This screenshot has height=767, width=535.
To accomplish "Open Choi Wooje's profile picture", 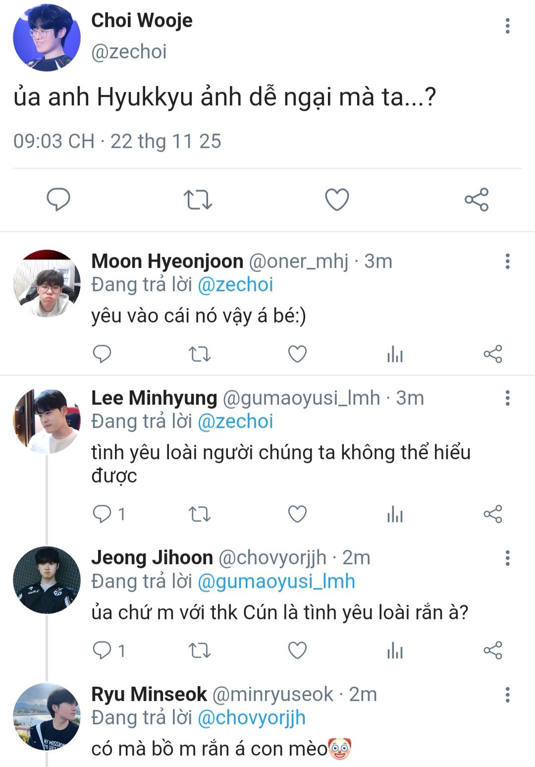I will (x=47, y=38).
